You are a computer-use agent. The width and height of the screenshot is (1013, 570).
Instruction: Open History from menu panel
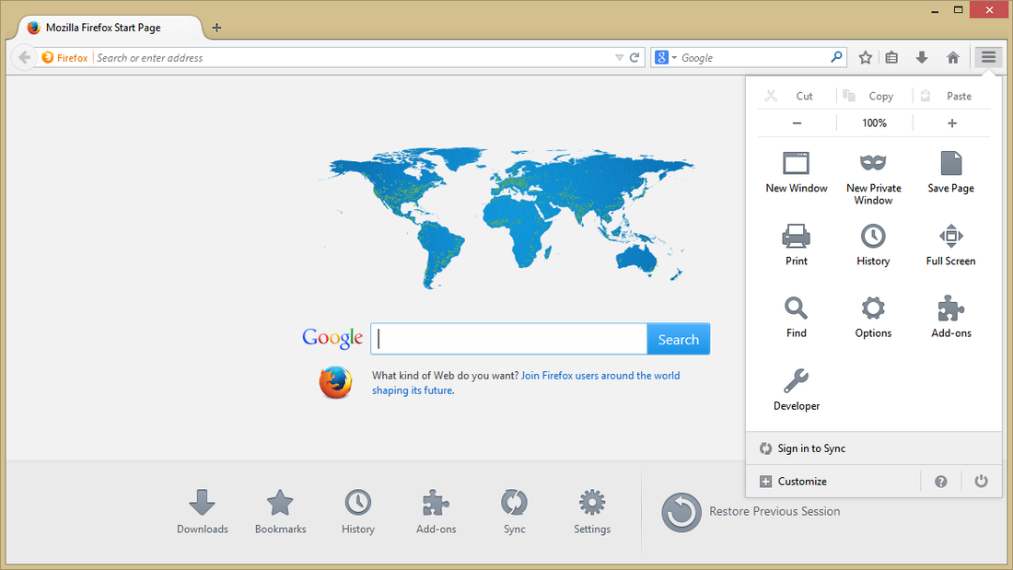(873, 245)
